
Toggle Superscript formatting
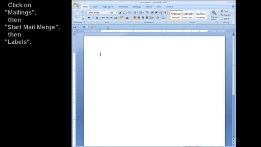(111, 18)
